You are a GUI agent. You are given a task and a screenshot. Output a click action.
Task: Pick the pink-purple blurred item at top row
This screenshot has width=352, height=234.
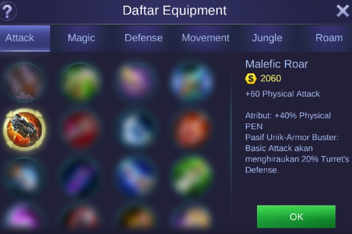pyautogui.click(x=136, y=82)
